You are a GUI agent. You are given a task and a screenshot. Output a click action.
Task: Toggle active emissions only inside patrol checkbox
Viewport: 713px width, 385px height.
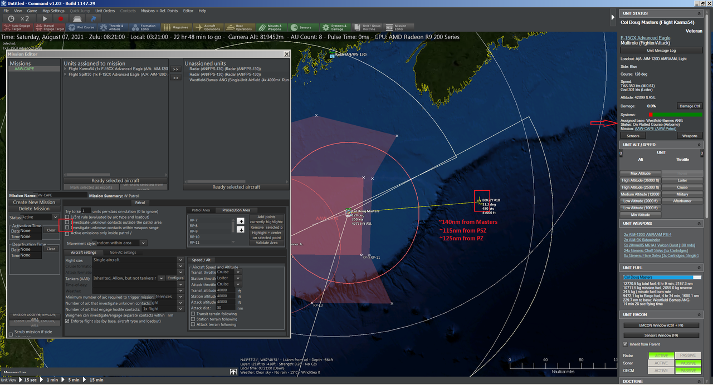67,233
